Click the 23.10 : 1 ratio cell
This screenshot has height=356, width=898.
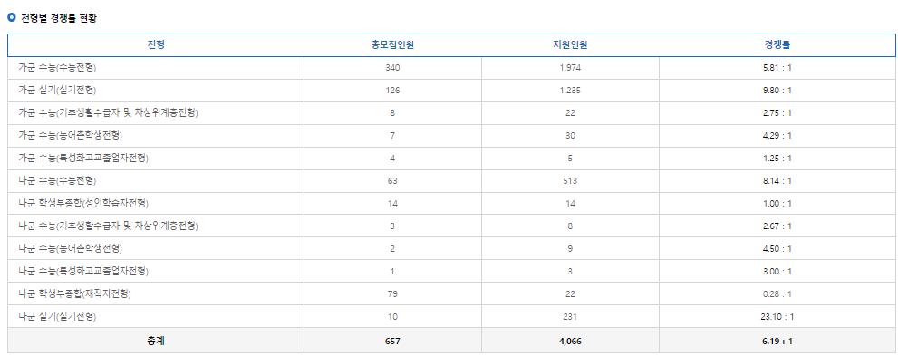777,316
